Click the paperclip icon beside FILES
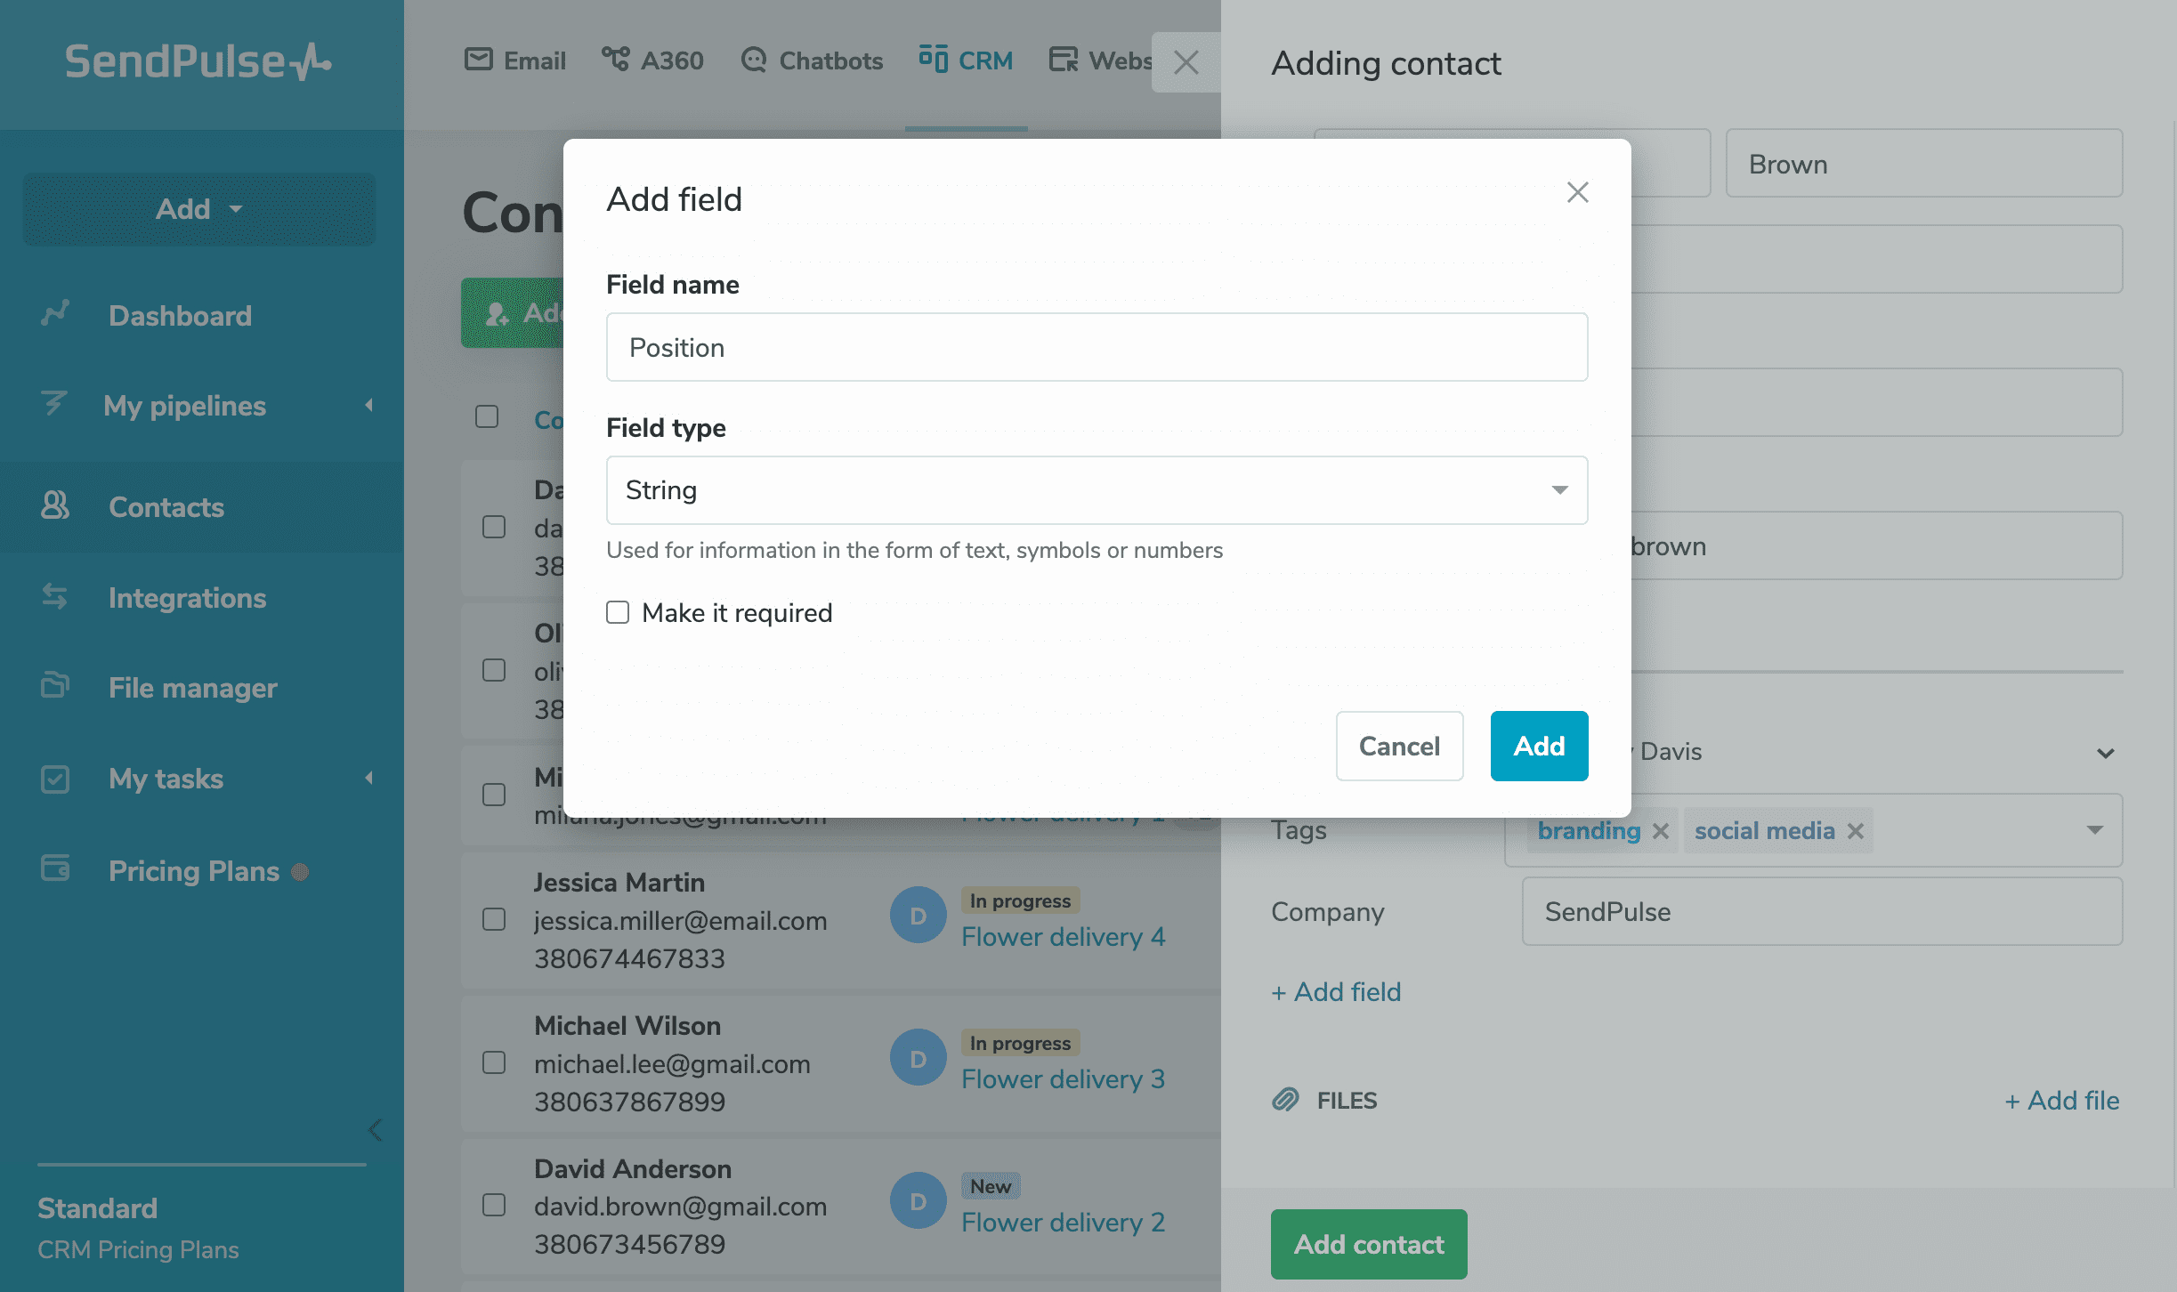2177x1292 pixels. pos(1285,1100)
